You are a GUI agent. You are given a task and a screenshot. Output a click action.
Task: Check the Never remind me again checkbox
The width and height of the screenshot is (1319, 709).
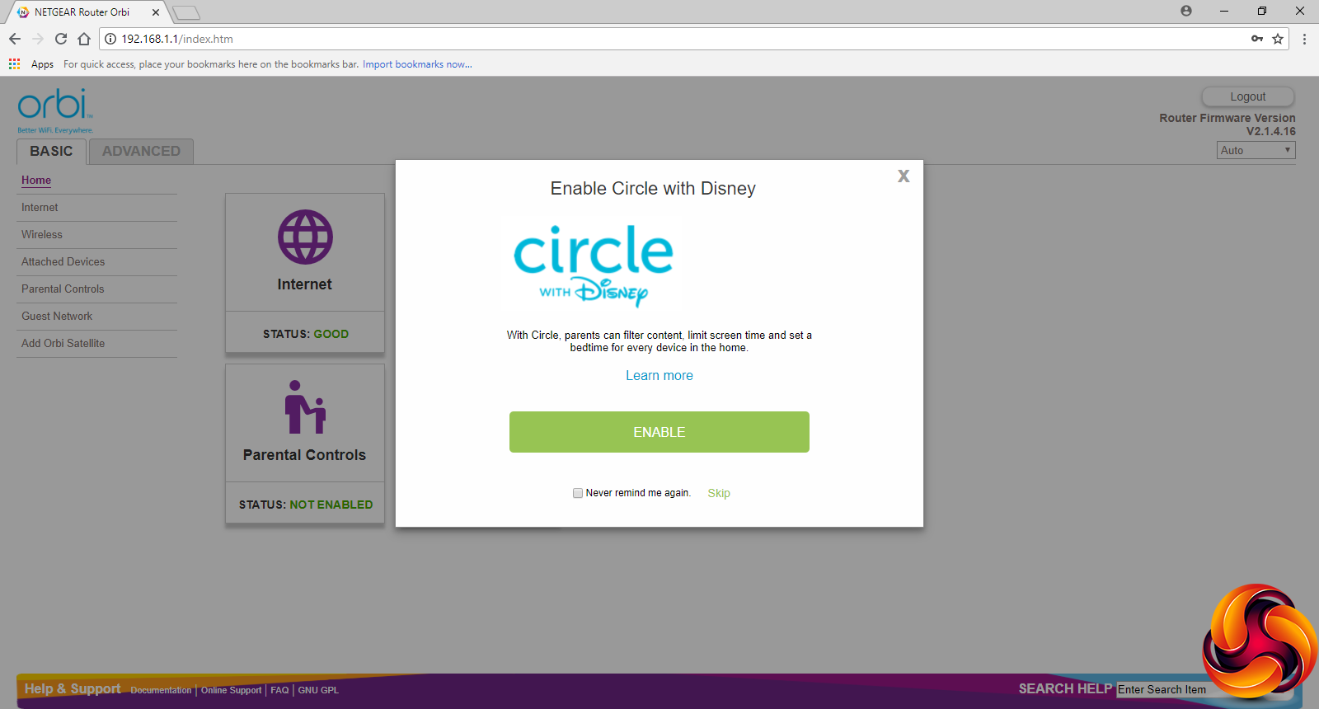pos(578,493)
